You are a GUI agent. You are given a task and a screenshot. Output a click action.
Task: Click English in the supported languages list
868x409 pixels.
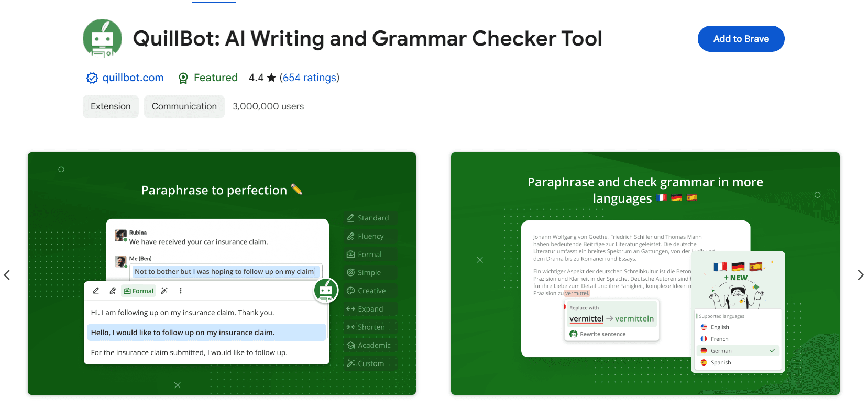click(x=738, y=327)
